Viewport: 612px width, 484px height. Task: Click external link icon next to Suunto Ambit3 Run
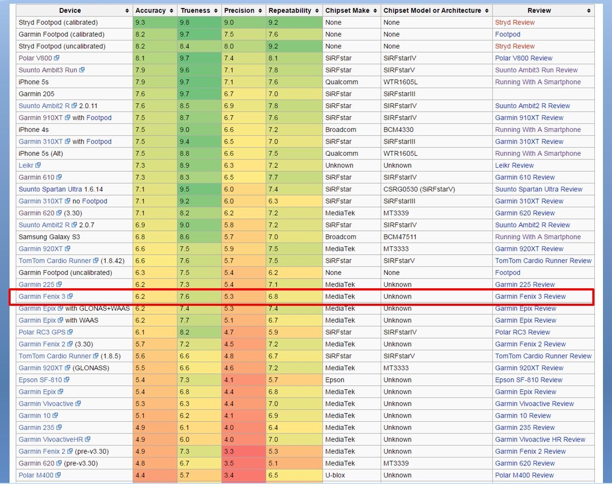(x=82, y=70)
